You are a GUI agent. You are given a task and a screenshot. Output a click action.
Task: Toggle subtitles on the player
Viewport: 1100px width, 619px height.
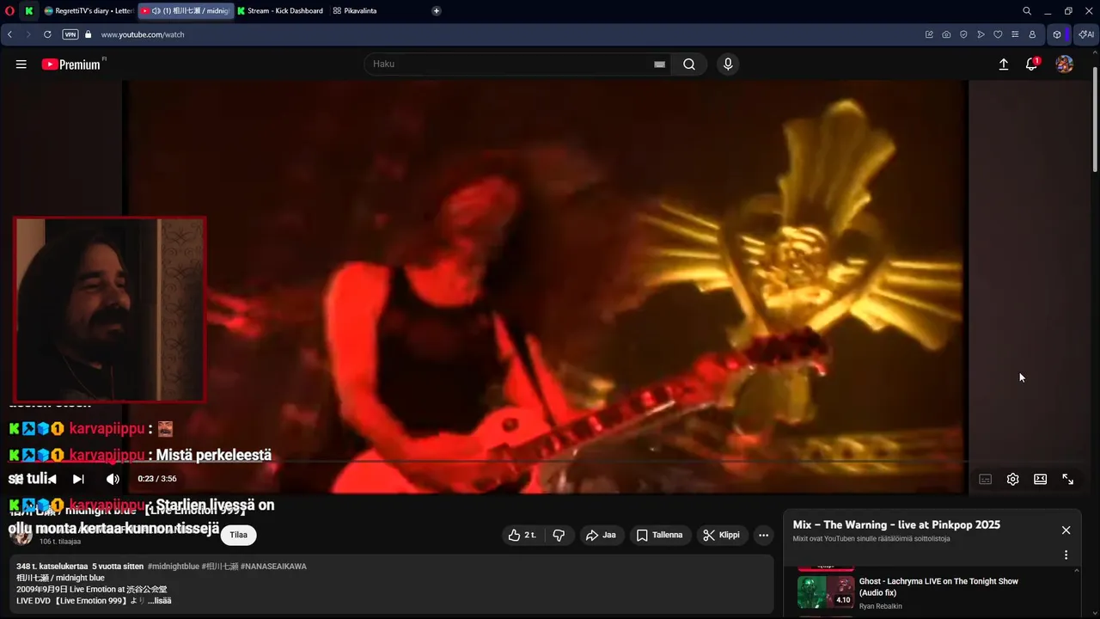point(986,479)
